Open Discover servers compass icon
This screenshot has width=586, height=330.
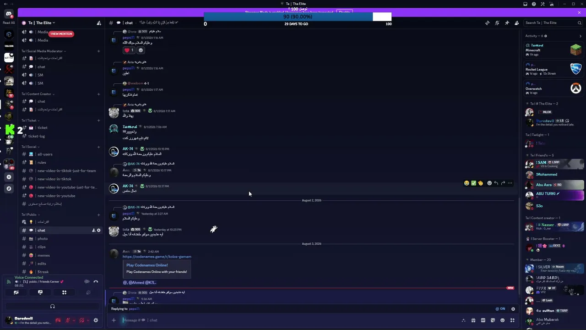tap(9, 188)
